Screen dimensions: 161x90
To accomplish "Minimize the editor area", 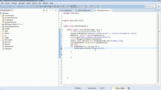I will pyautogui.click(x=155, y=10).
